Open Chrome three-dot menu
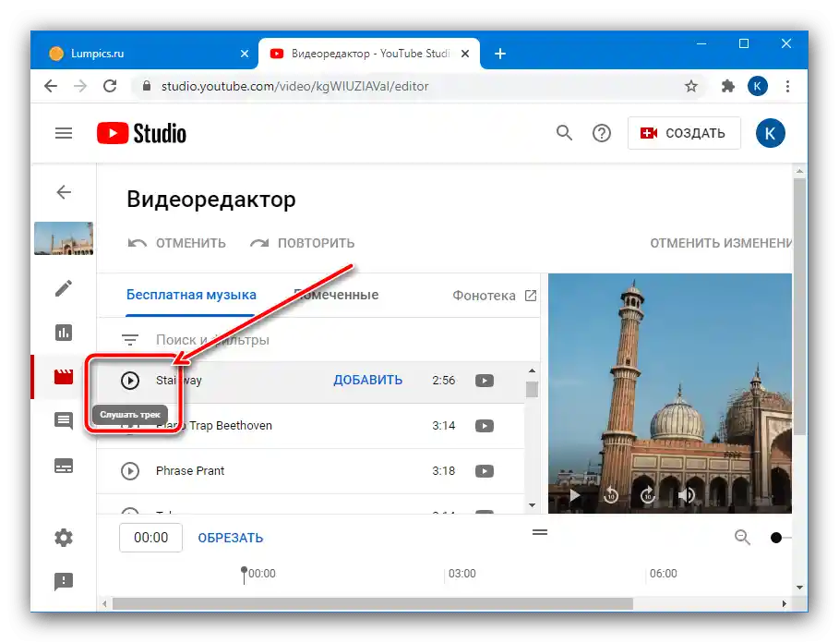Viewport: 839px width, 643px height. tap(787, 86)
